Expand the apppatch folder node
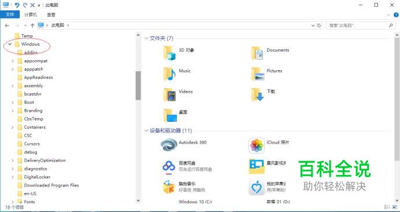The height and width of the screenshot is (212, 400). coord(13,70)
